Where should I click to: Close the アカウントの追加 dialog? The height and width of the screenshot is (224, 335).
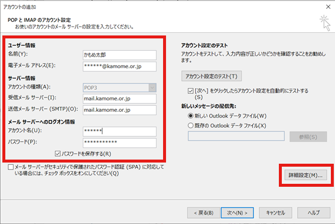(x=328, y=7)
